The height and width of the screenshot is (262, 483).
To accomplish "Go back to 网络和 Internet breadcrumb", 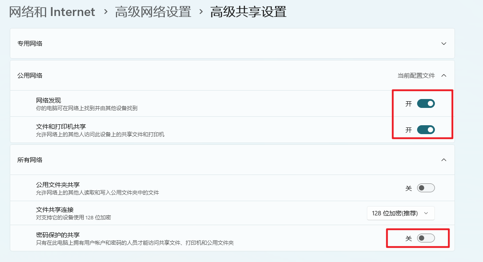I will (x=52, y=12).
